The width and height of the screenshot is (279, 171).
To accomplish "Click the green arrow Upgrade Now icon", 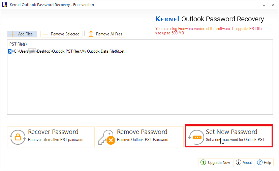I will (x=203, y=163).
